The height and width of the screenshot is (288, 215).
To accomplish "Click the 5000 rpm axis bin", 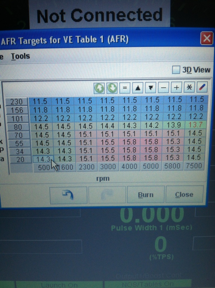I will (x=151, y=166).
